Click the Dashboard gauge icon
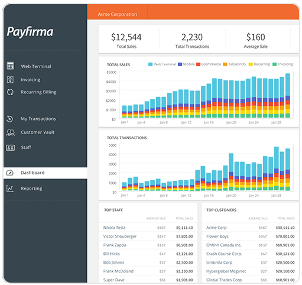This screenshot has height=285, width=302. (x=9, y=173)
